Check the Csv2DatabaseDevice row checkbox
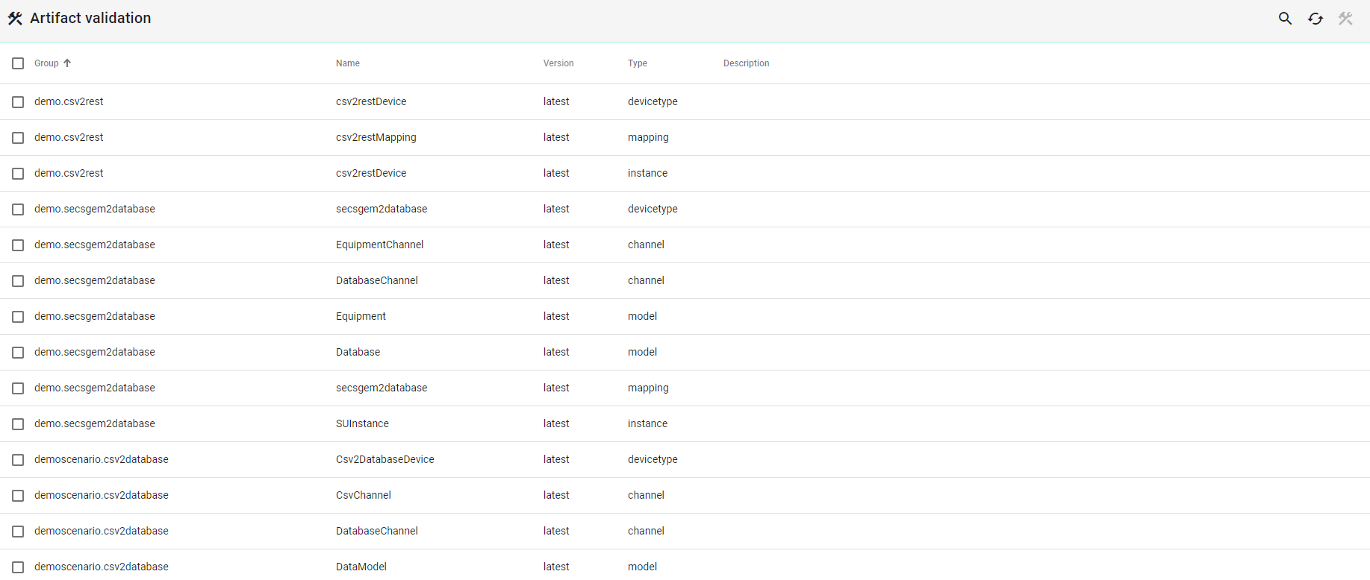This screenshot has height=580, width=1370. [18, 460]
